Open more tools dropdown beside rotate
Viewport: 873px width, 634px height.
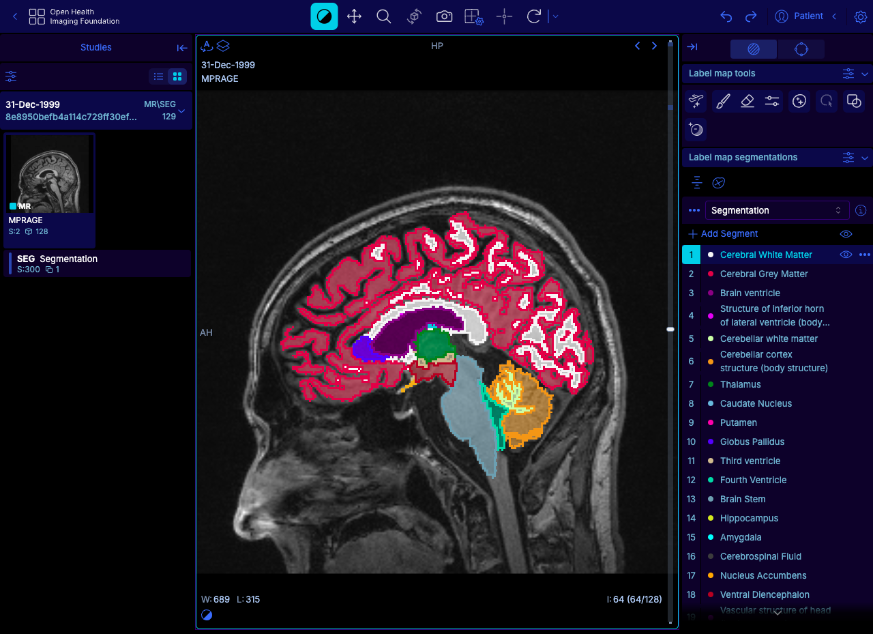[x=555, y=16]
